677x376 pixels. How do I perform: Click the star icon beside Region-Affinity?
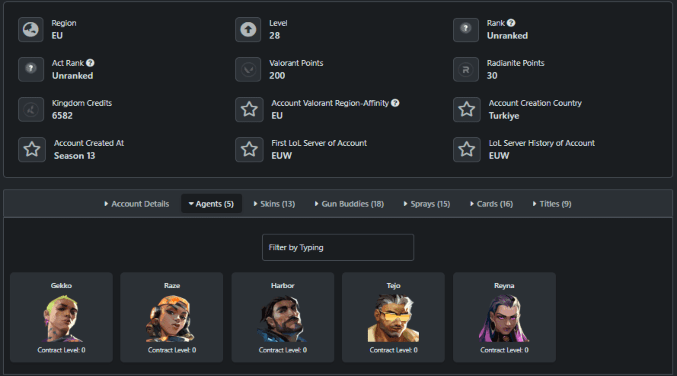click(249, 110)
